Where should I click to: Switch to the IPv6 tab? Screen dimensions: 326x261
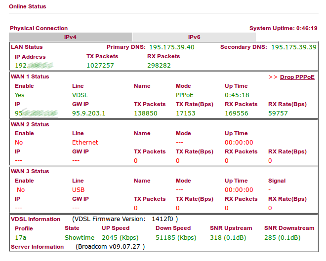pos(194,37)
